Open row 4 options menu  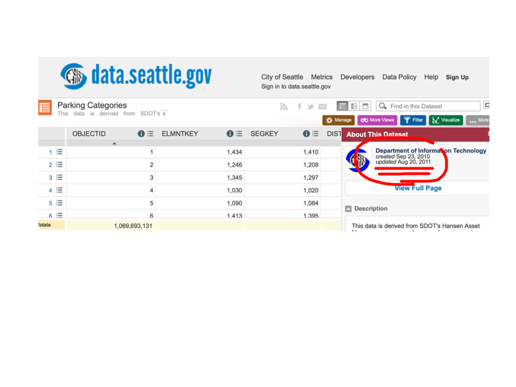pyautogui.click(x=59, y=190)
